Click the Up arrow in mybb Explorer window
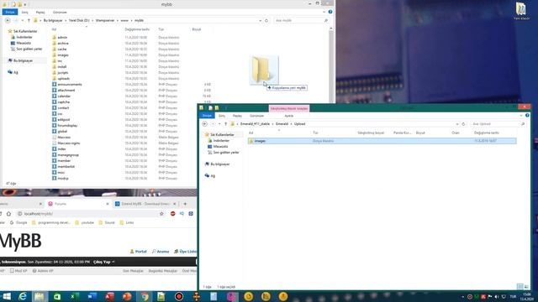The image size is (538, 302). 29,20
